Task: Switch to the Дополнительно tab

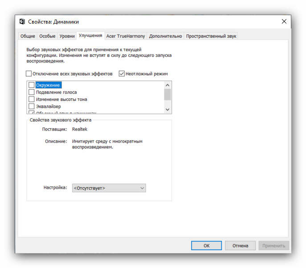Action: click(x=166, y=36)
